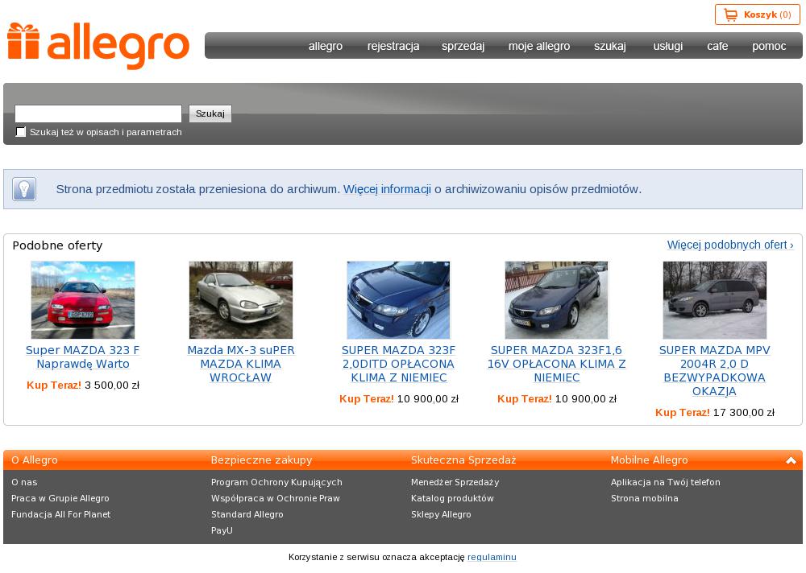This screenshot has width=806, height=573.
Task: Open 'Współpraca w Ochronie Praw' link
Action: [x=276, y=498]
